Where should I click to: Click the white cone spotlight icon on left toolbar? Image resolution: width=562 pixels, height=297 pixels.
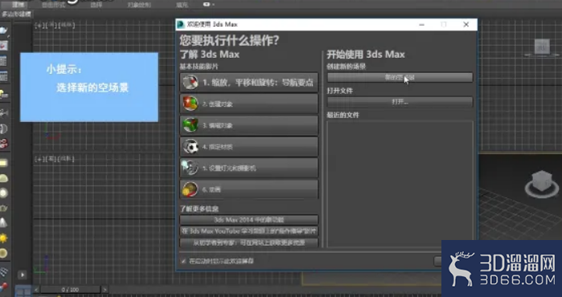tap(3, 223)
